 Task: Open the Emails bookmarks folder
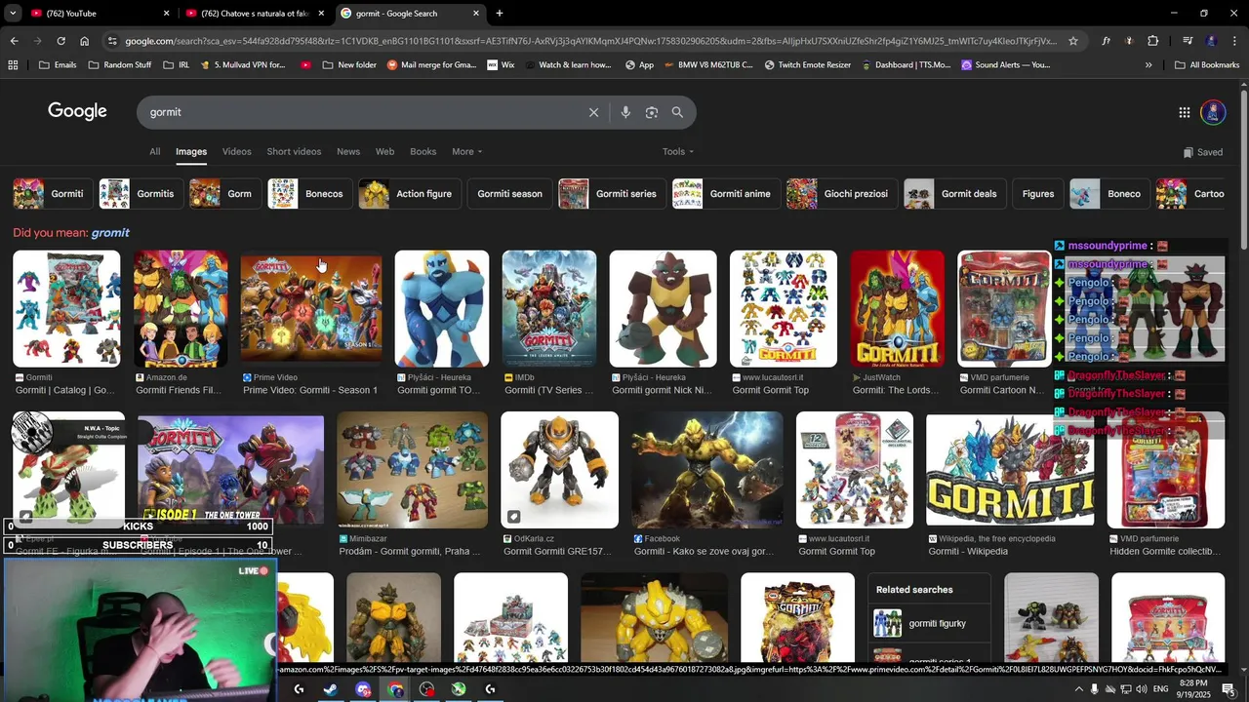click(x=58, y=65)
